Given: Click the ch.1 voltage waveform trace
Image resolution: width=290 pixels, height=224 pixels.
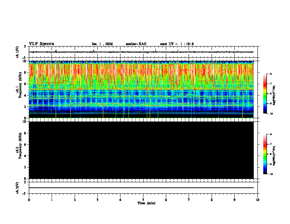Looking at the screenshot, I should pyautogui.click(x=141, y=52).
